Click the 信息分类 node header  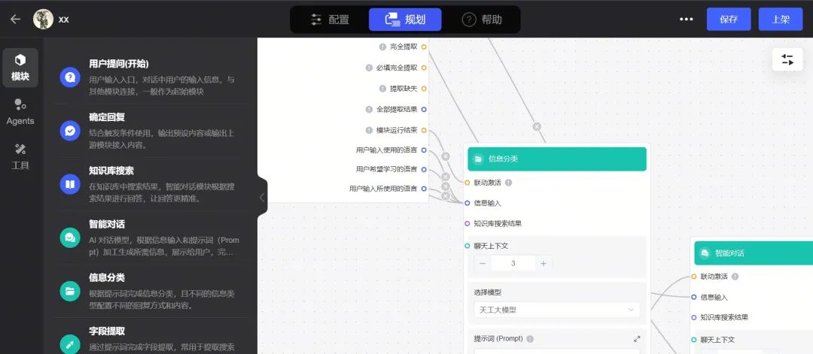(557, 159)
